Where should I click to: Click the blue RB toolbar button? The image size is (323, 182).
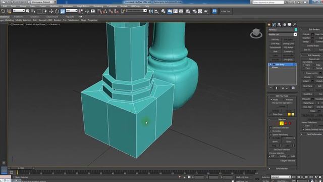click(x=214, y=11)
